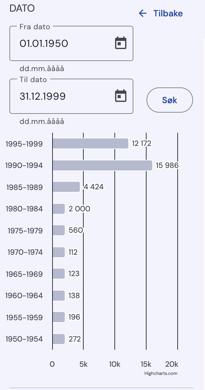205x390 pixels.
Task: Click the Tilbake link text
Action: click(x=168, y=13)
